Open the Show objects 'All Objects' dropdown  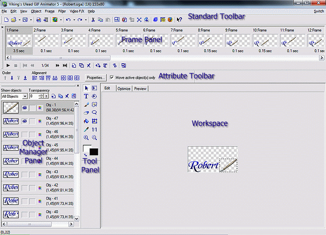[24, 96]
